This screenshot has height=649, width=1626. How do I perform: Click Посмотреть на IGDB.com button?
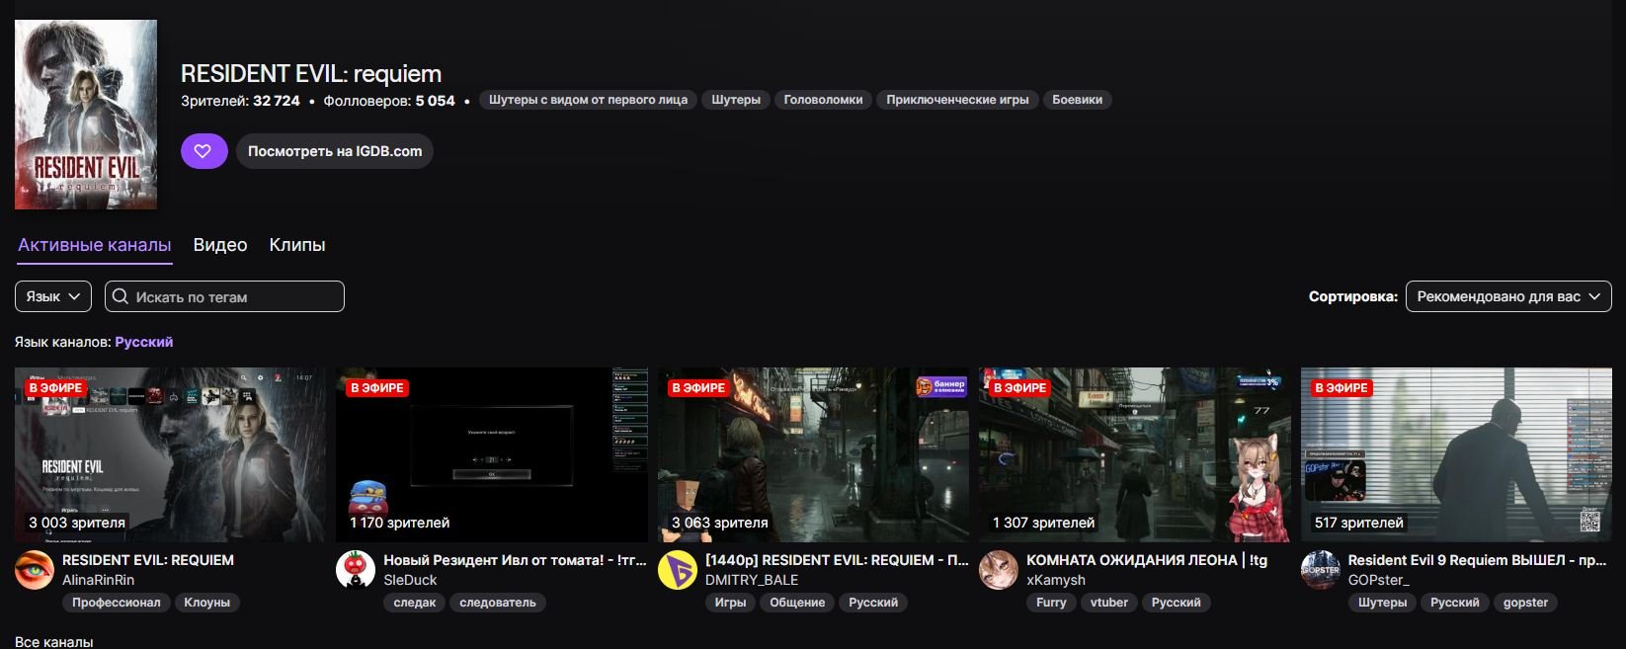335,151
